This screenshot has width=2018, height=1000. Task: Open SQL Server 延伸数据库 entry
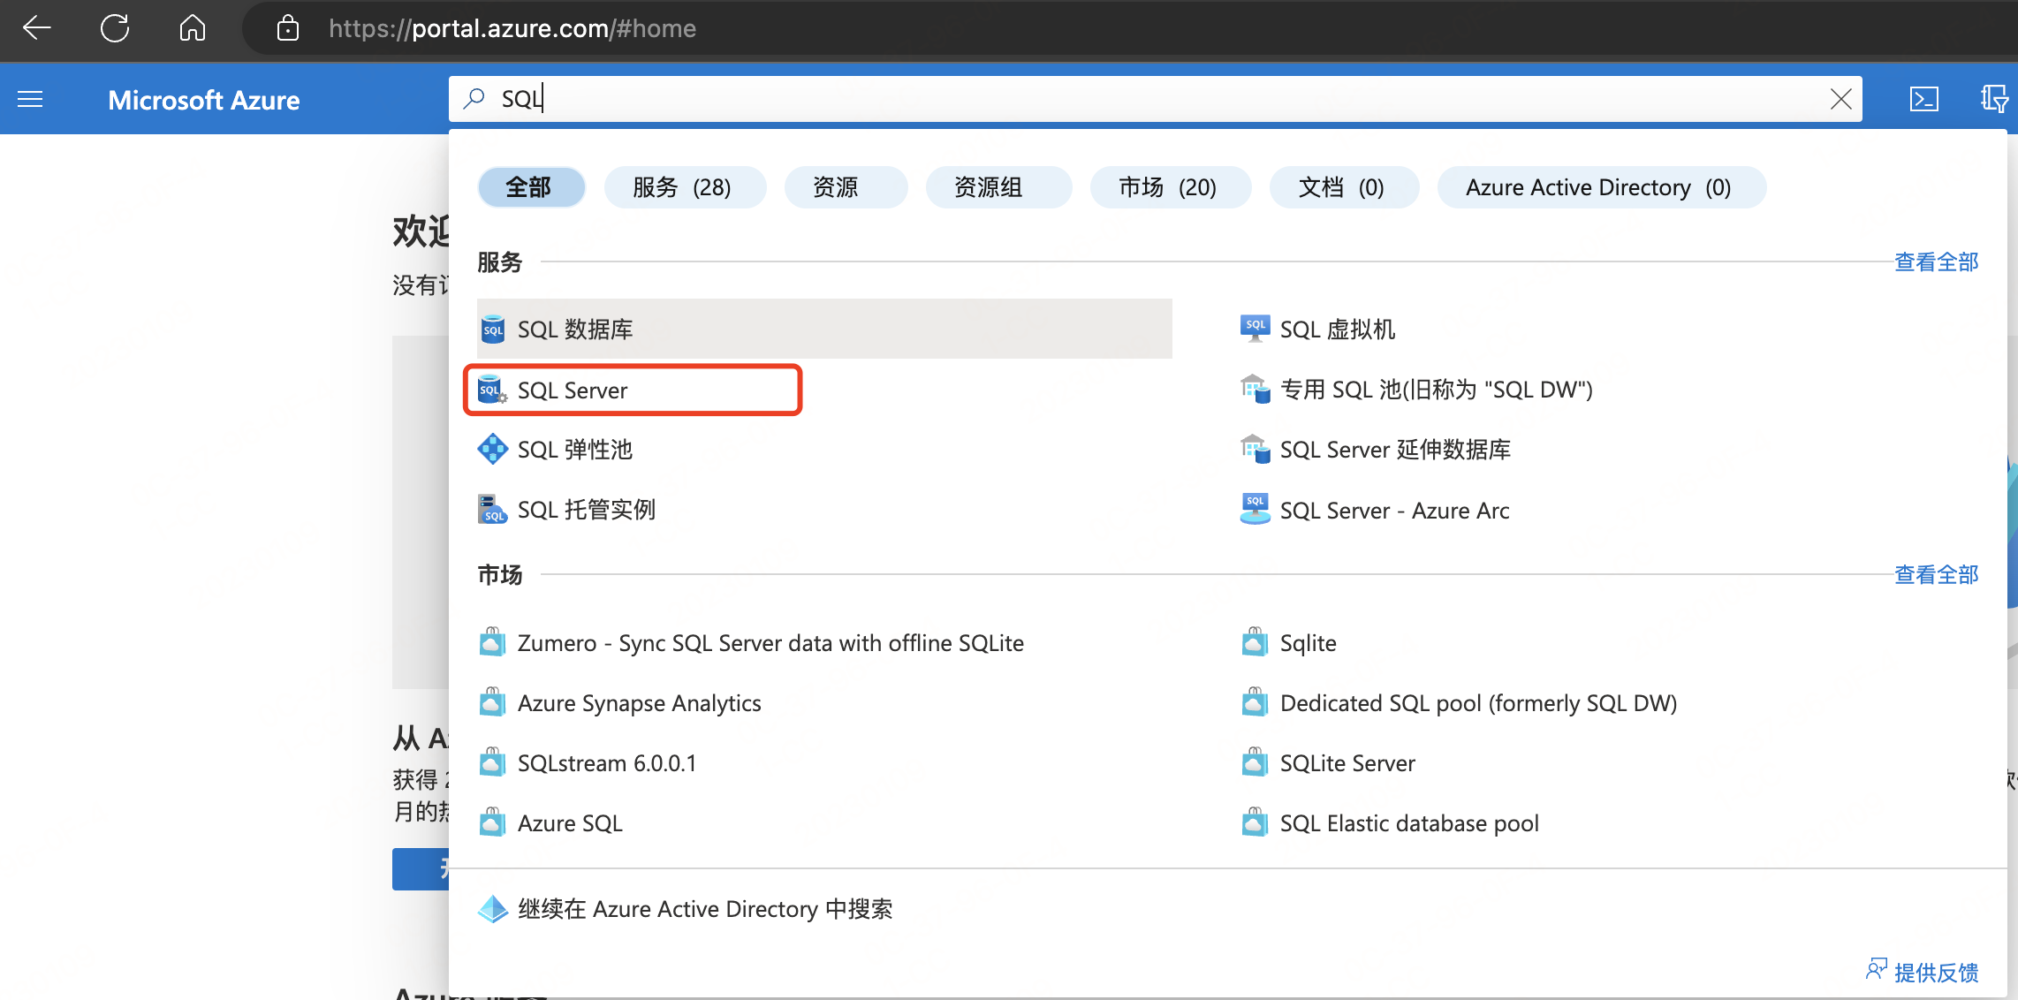point(1395,450)
